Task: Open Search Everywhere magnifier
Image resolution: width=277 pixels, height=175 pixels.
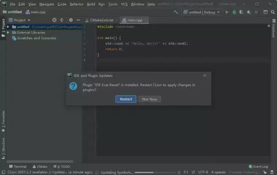Action: [x=273, y=12]
